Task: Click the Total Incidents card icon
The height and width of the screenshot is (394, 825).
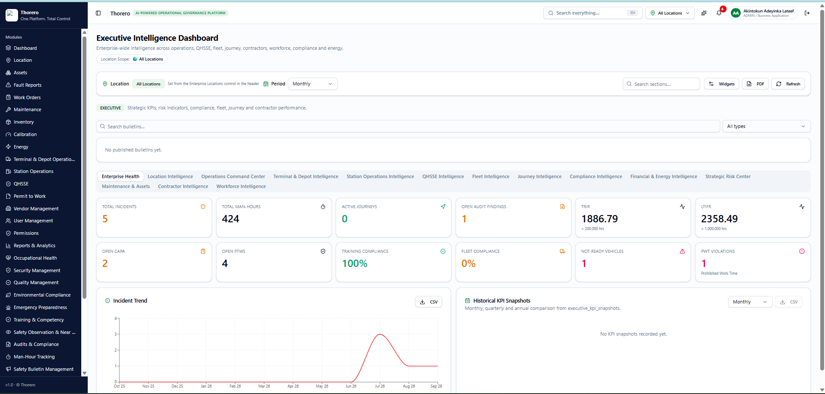Action: point(203,206)
